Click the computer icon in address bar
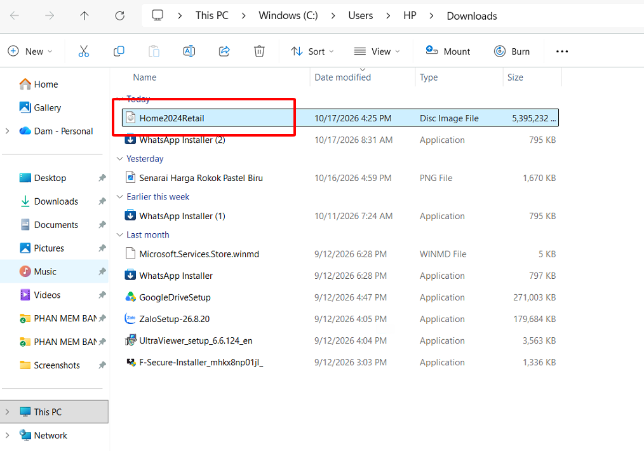Screen dimensions: 644x451 click(158, 15)
